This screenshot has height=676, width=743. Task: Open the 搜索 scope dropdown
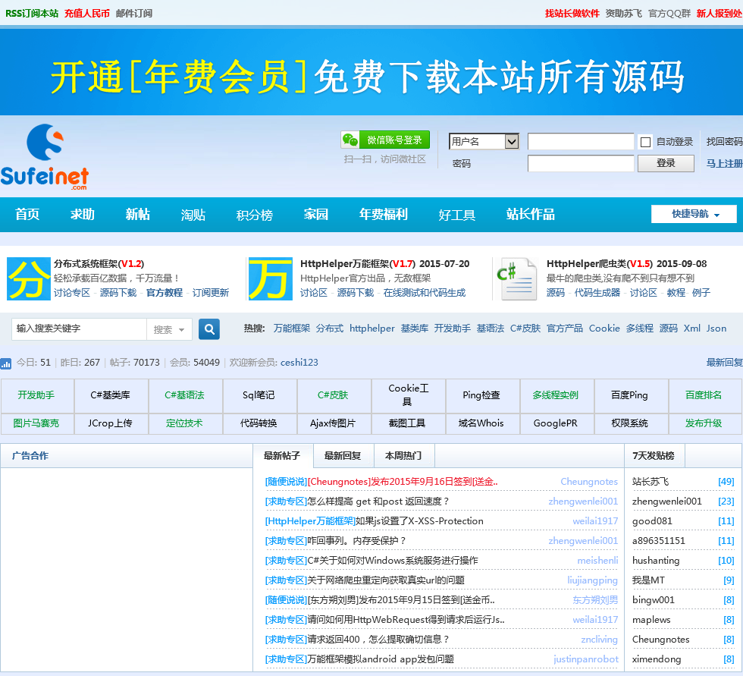tap(169, 329)
